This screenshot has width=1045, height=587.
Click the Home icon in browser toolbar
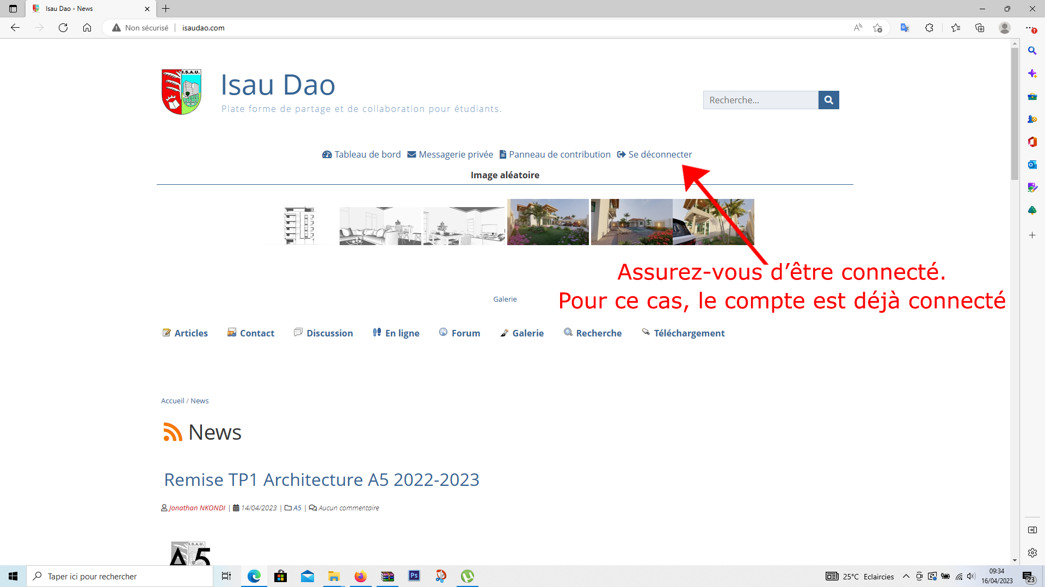(x=87, y=28)
